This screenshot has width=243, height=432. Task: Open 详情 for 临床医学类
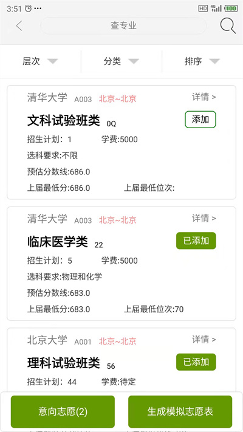tap(204, 218)
